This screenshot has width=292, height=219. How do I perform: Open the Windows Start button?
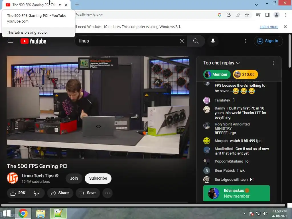[x=7, y=213]
